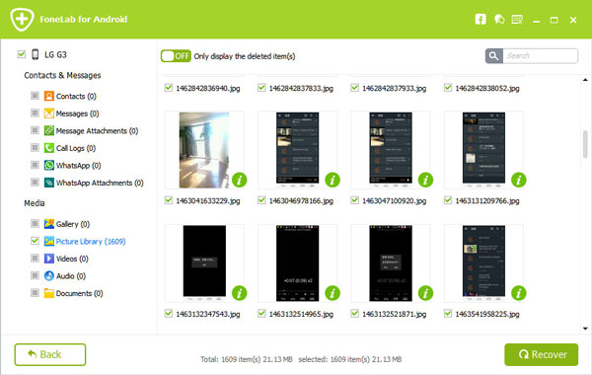
Task: Open Documents (0) category
Action: tap(79, 293)
